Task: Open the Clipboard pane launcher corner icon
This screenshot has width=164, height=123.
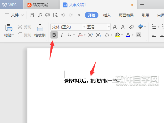Action: [46, 40]
